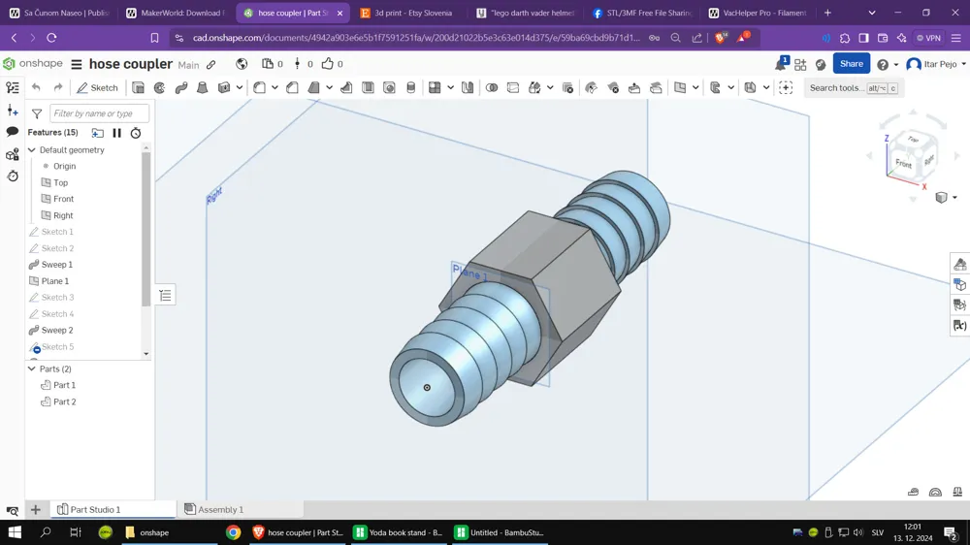Pause feature regeneration with the pause icon
Viewport: 970px width, 545px height.
(x=116, y=133)
